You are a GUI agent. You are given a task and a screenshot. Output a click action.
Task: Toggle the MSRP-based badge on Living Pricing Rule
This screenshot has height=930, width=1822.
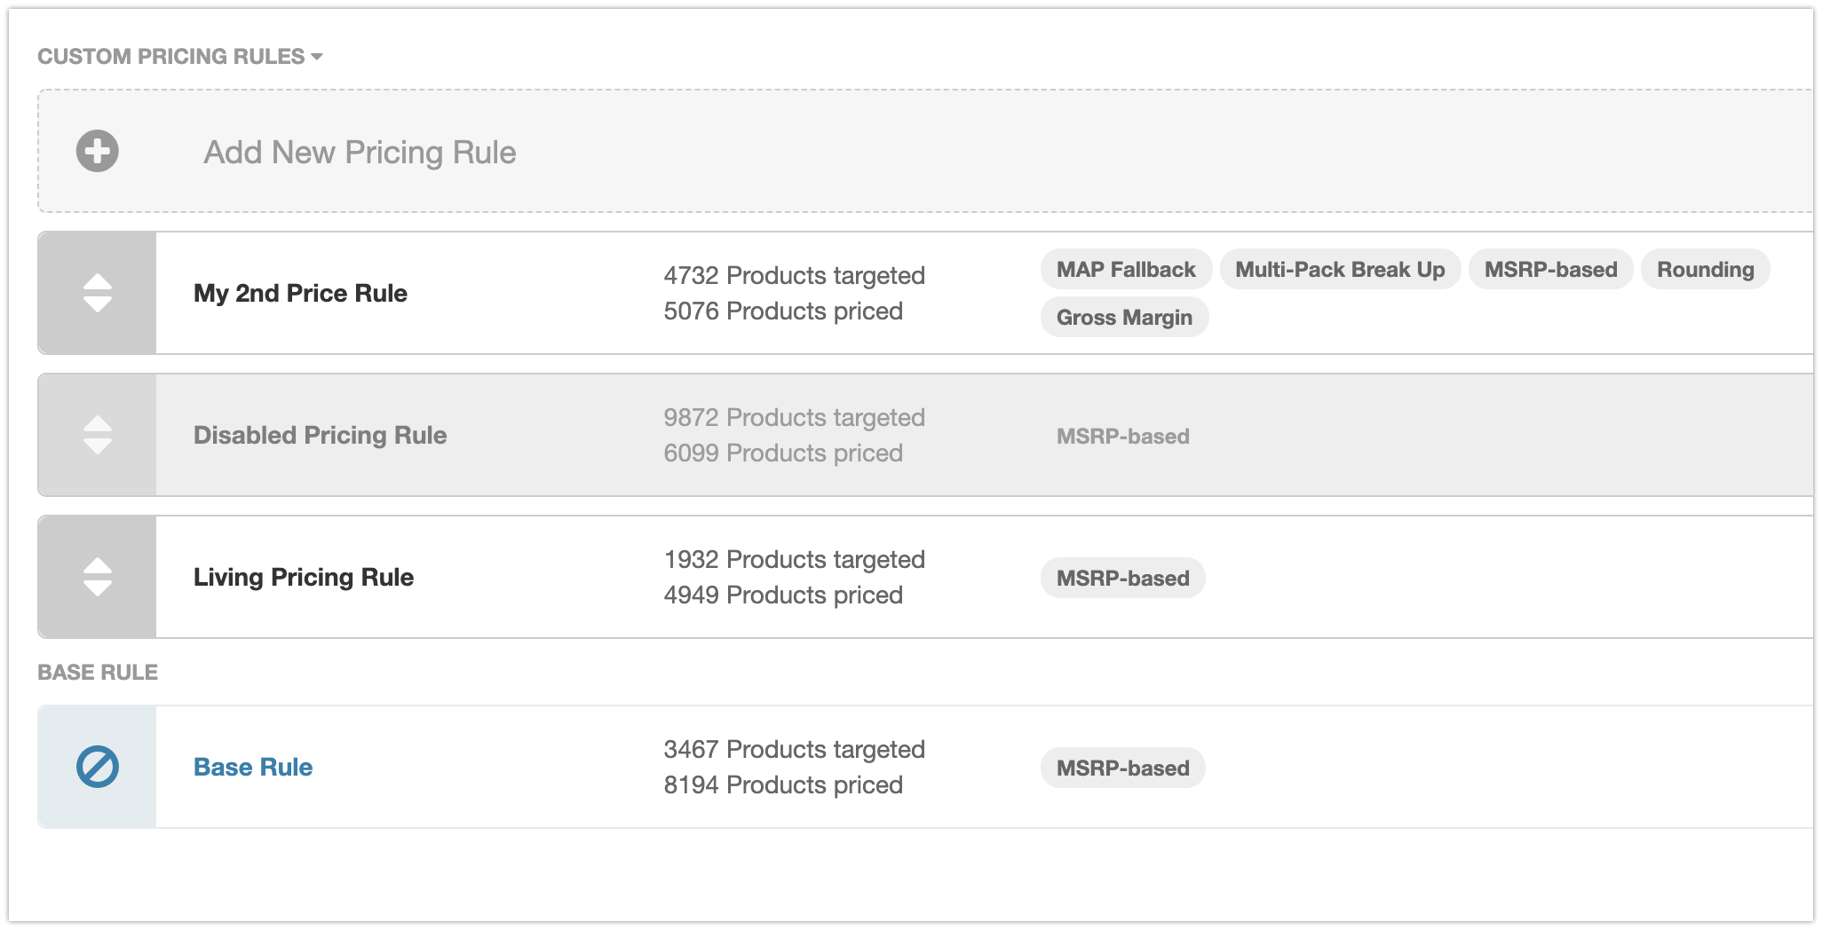click(1122, 578)
